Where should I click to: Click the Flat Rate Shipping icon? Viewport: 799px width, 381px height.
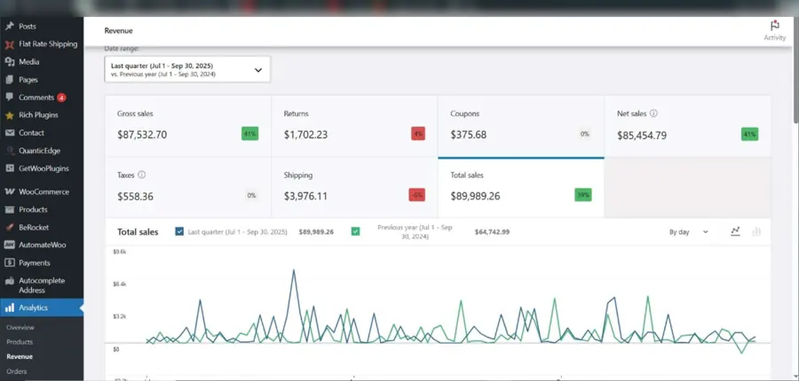pyautogui.click(x=9, y=44)
